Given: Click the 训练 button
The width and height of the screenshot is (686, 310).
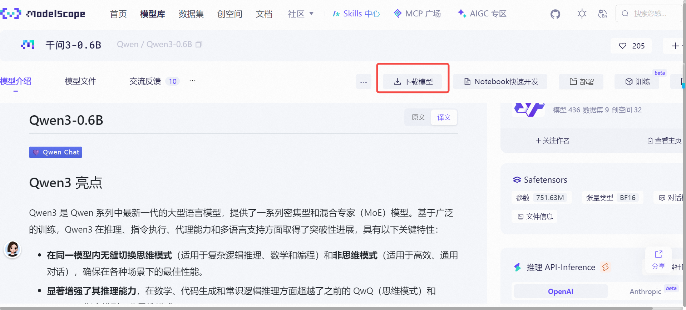Looking at the screenshot, I should [x=637, y=82].
